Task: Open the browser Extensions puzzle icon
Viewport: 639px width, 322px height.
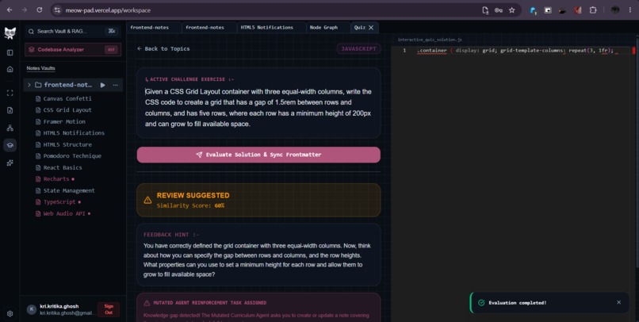Action: 593,10
